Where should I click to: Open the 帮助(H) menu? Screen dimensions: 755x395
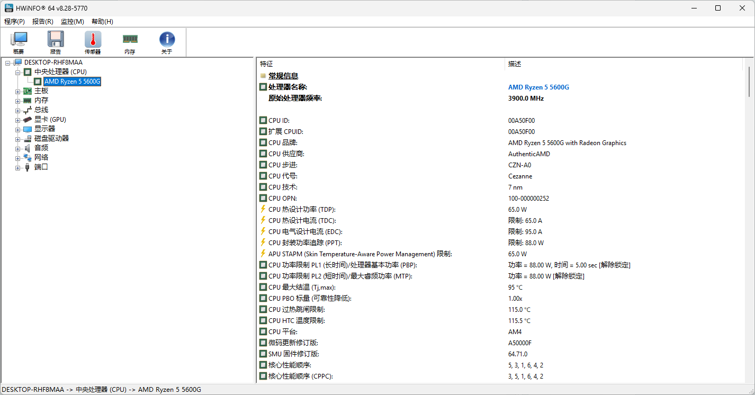pos(102,22)
